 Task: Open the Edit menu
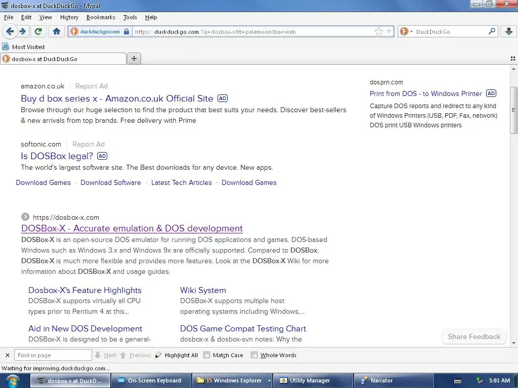pos(26,17)
